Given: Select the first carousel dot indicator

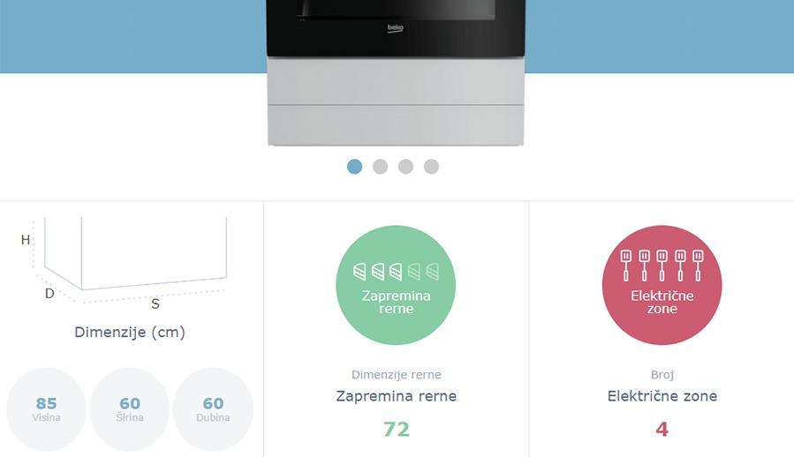Looking at the screenshot, I should pos(354,167).
